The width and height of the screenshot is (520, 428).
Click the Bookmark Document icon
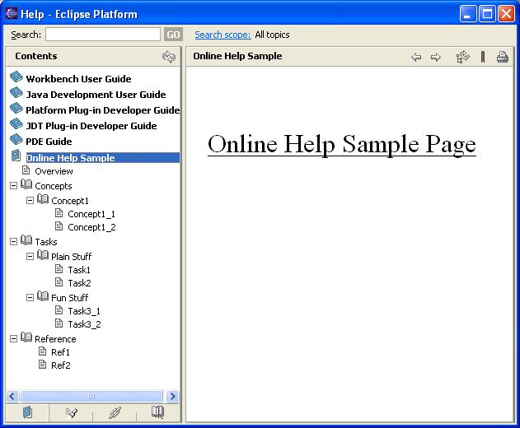(483, 57)
